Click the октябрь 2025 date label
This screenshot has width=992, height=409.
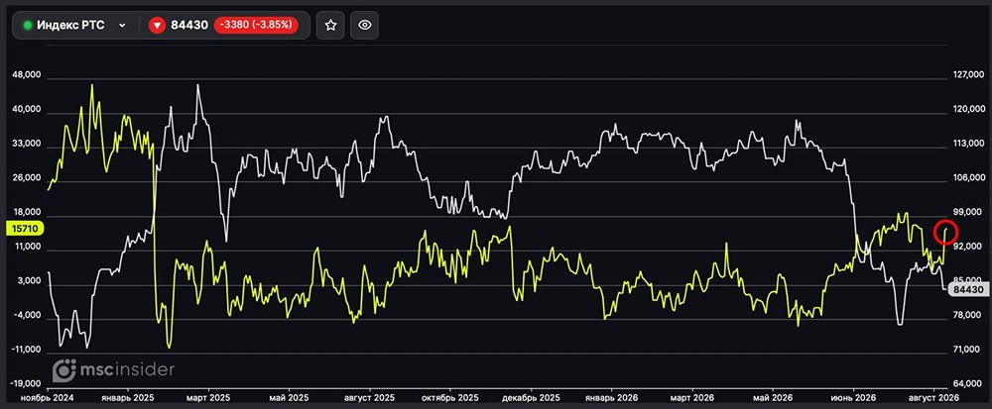pyautogui.click(x=449, y=398)
